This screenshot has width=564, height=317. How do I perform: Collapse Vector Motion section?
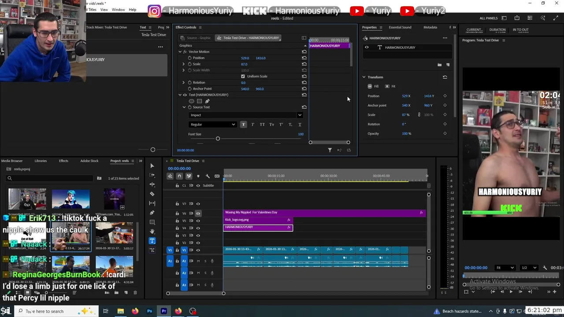(180, 52)
